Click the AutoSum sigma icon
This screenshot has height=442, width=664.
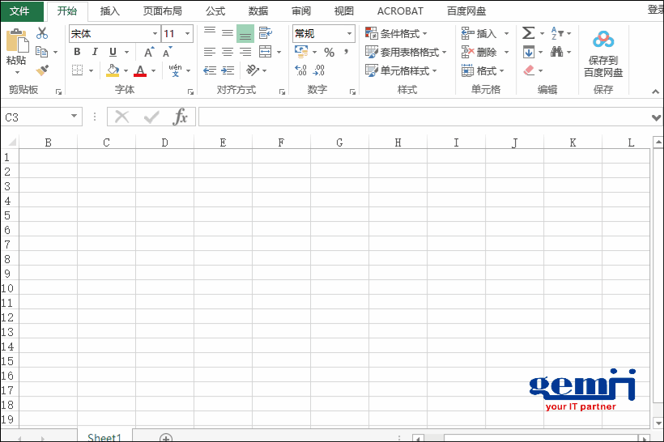pos(528,33)
